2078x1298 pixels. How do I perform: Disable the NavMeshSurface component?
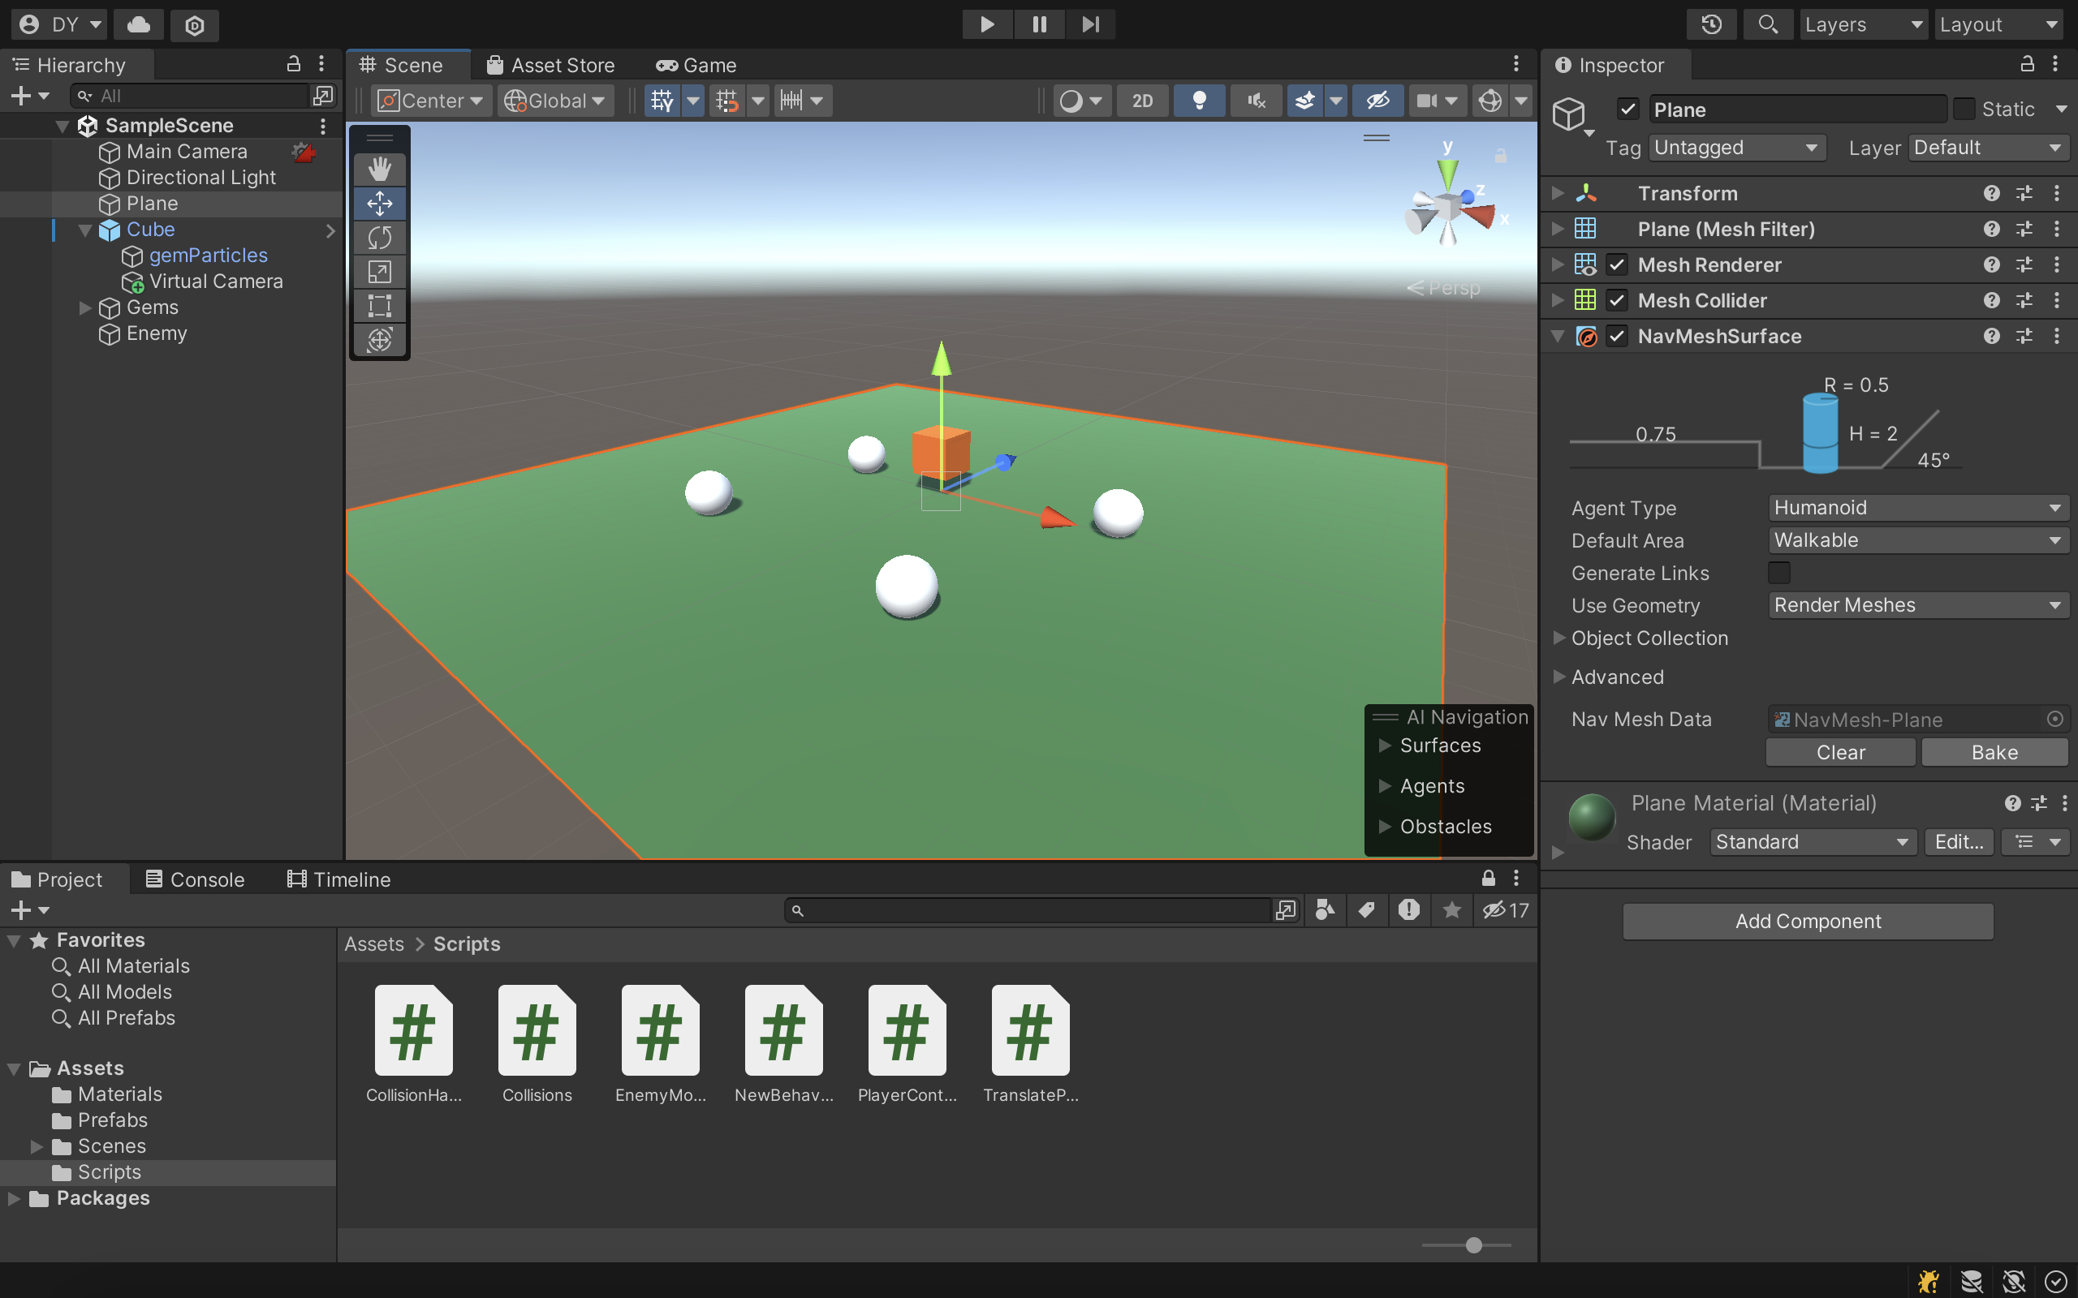pos(1617,336)
